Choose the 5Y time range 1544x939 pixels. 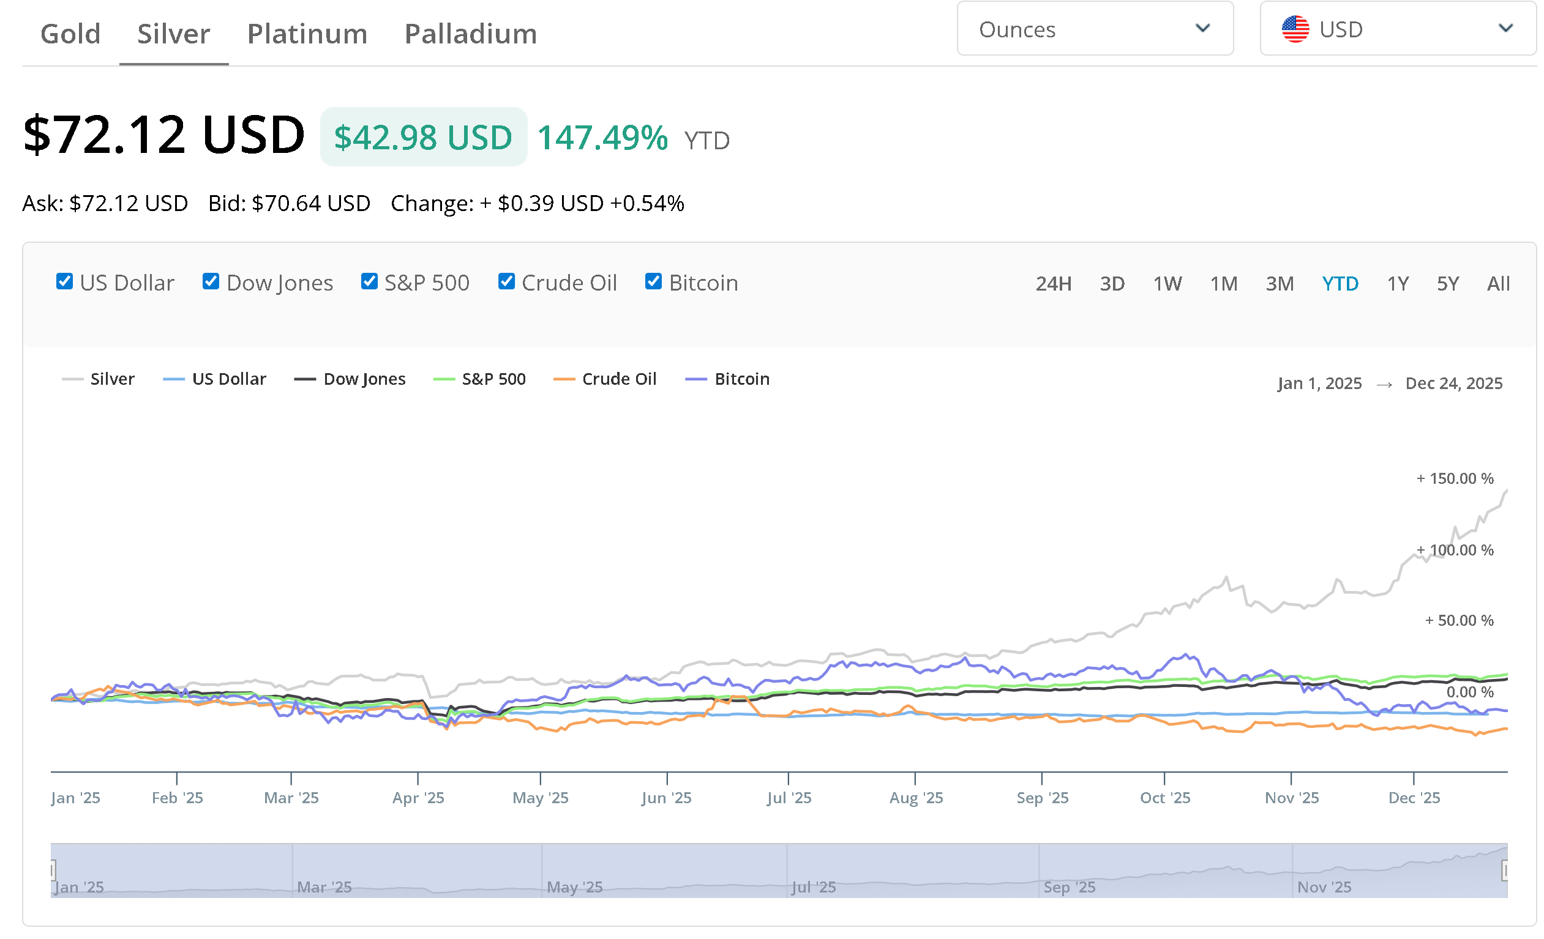point(1447,284)
